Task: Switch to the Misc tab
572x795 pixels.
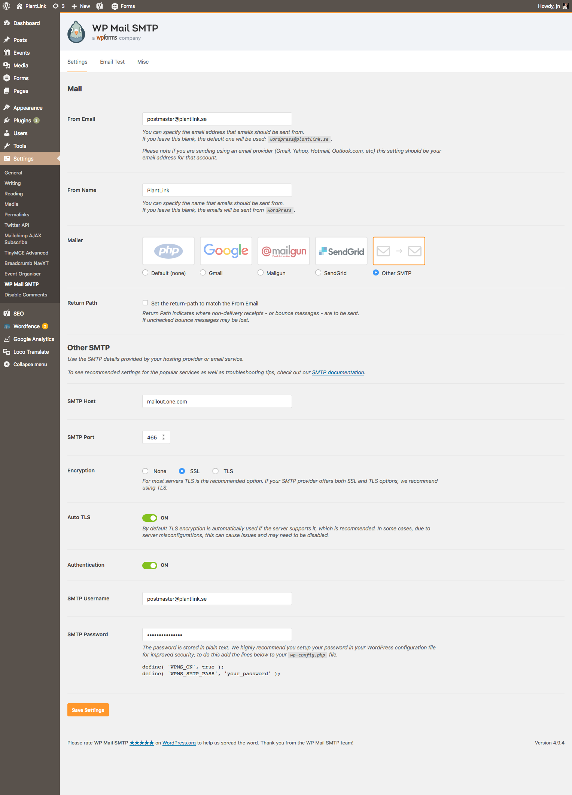Action: (143, 62)
